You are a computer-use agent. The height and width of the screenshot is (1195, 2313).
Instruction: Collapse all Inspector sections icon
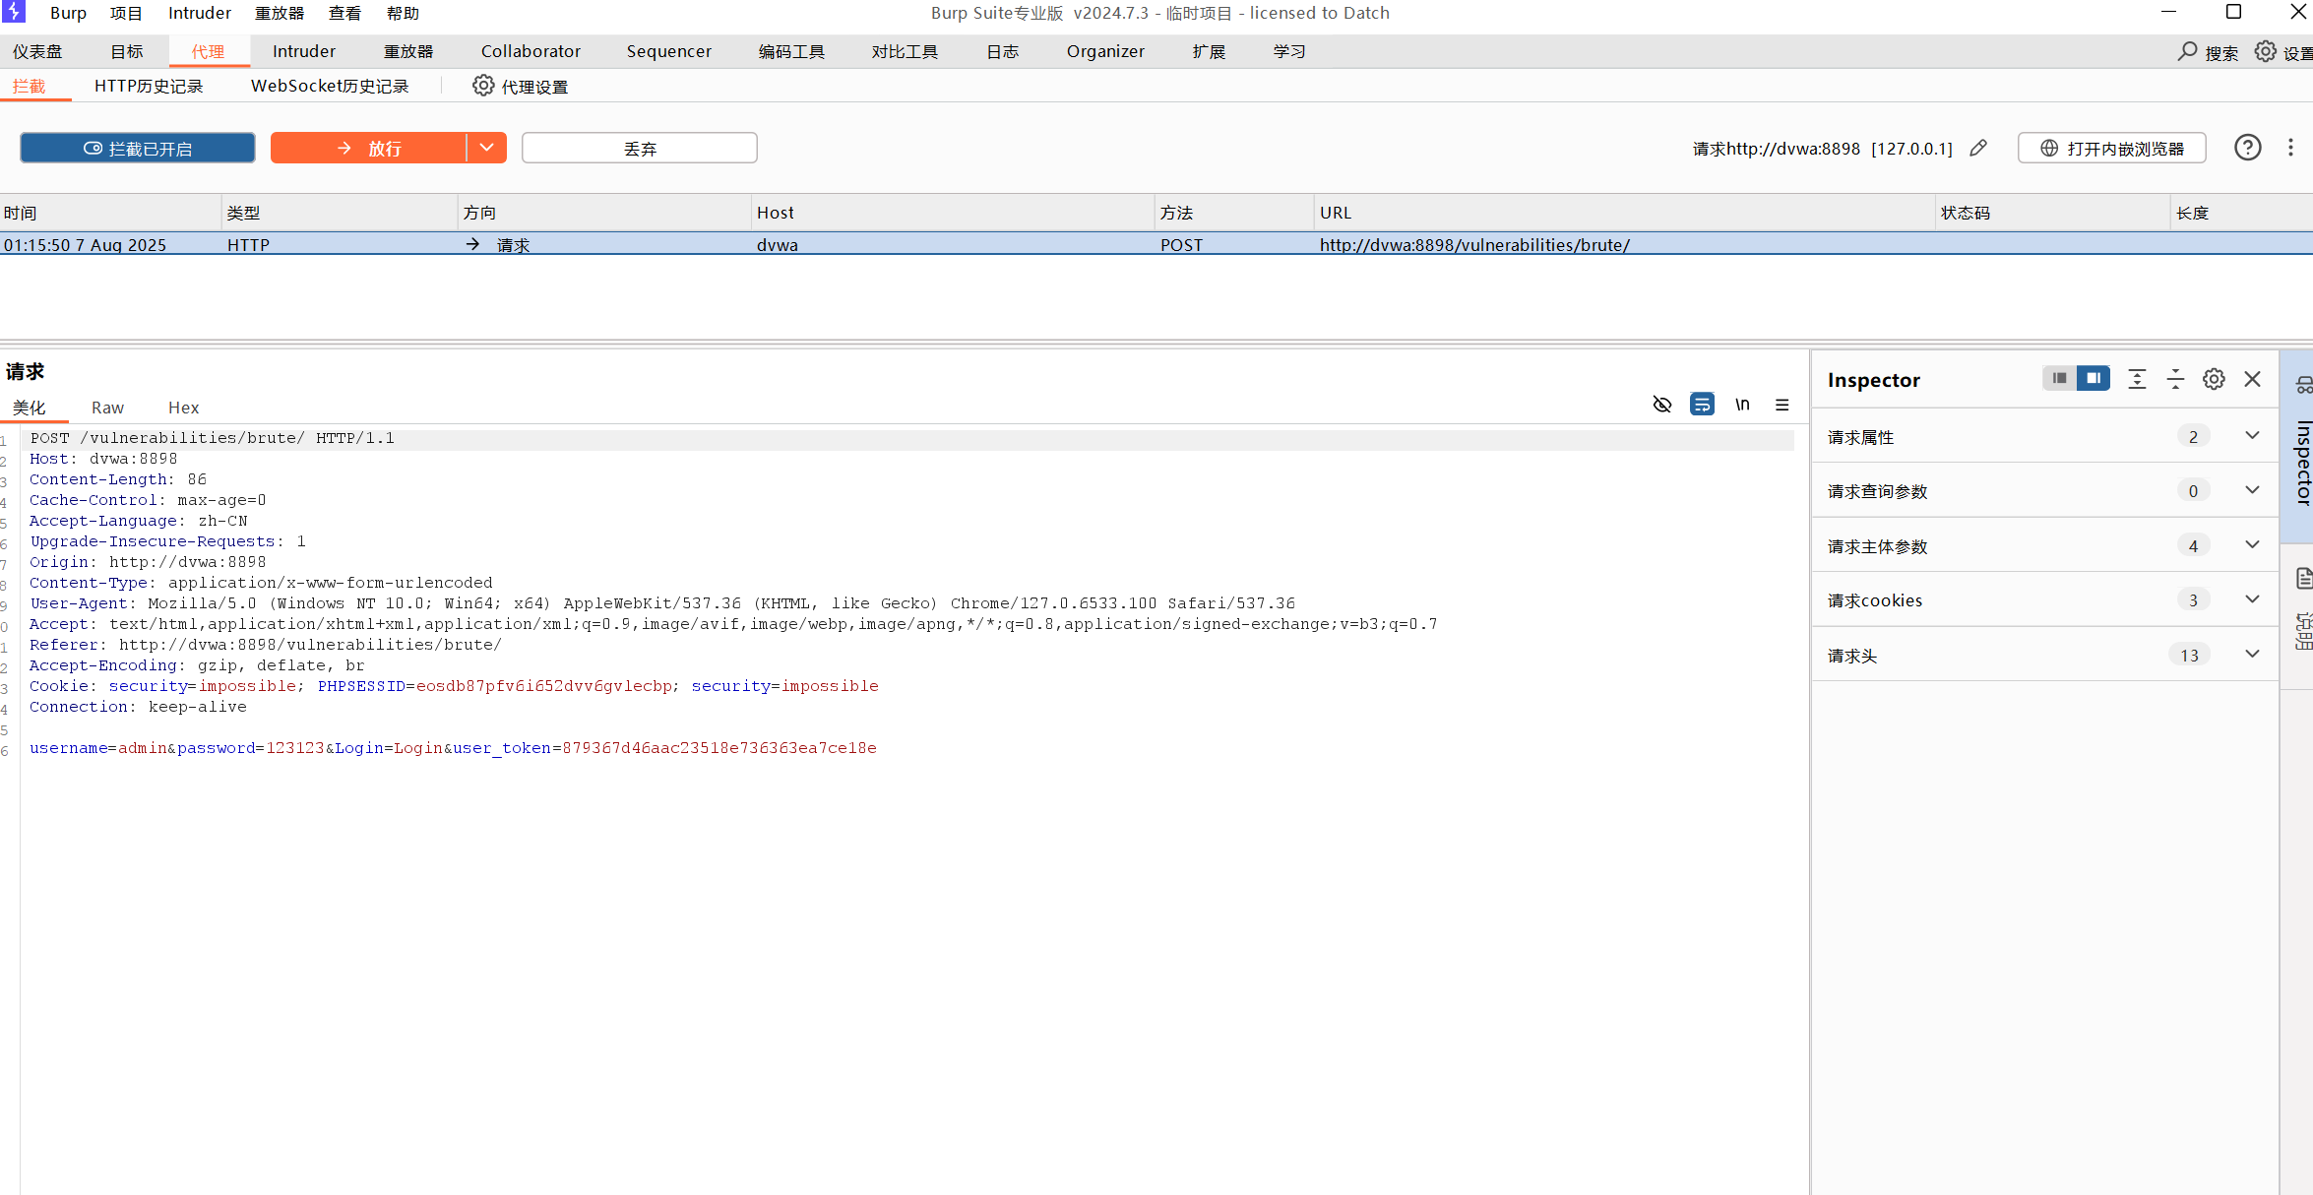coord(2175,379)
